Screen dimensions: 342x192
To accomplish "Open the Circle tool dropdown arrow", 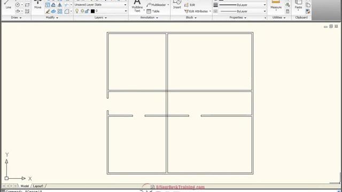I will coord(22,5).
